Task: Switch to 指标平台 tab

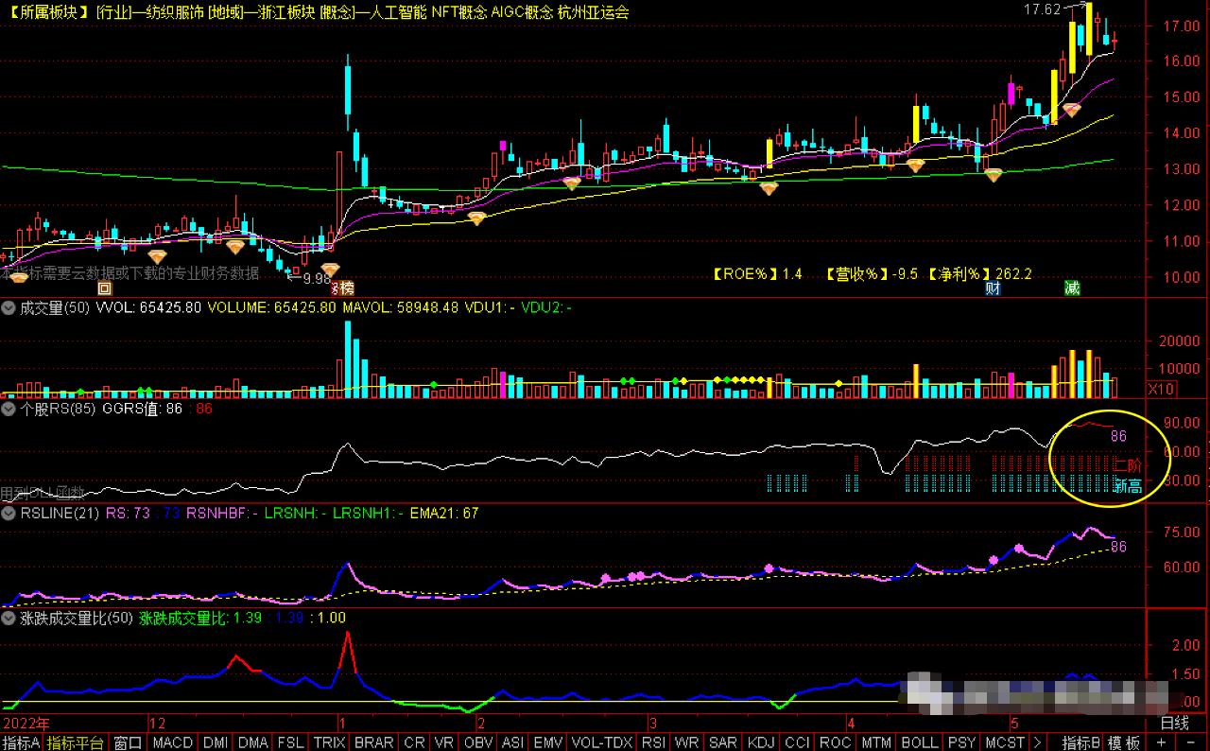Action: point(76,742)
